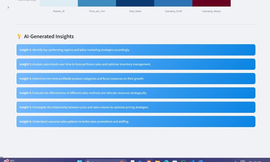Open the weather widget showing 29°C
Image resolution: width=270 pixels, height=162 pixels.
9,161
